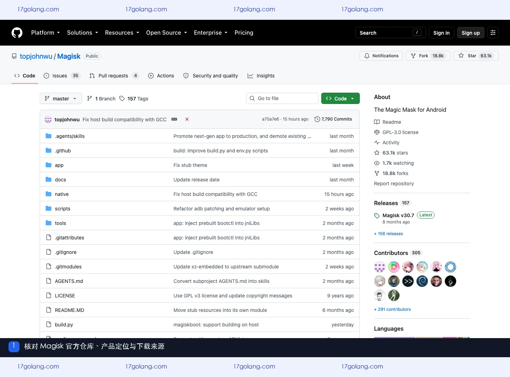Click the Readme book icon
510x377 pixels.
coord(377,122)
